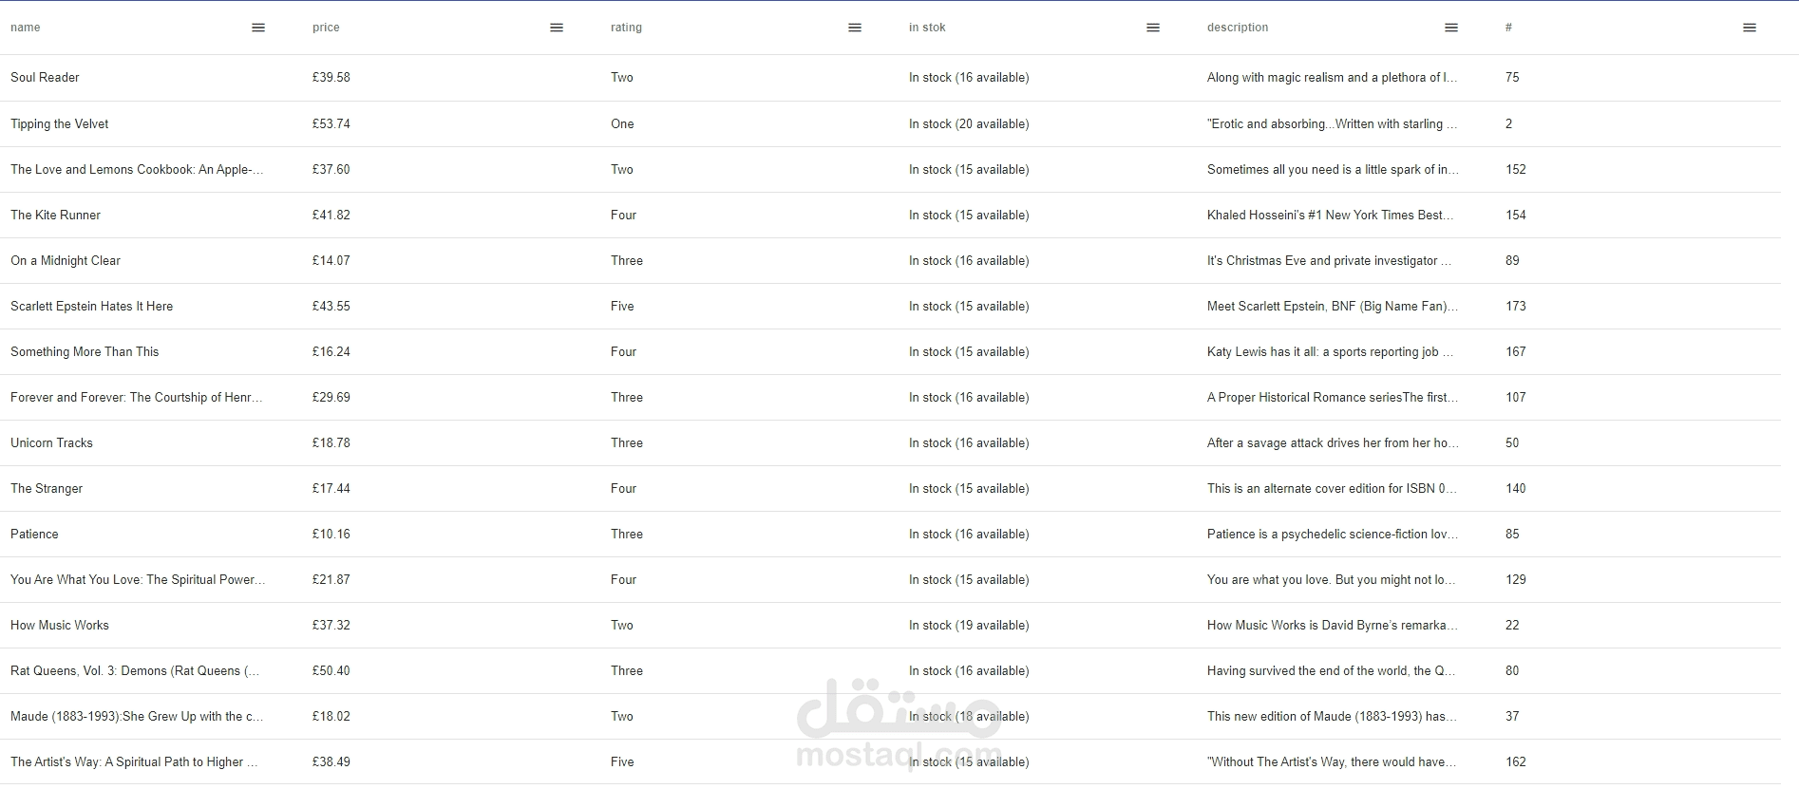Open the # column menu icon
Viewport: 1799px width, 789px height.
[1750, 28]
